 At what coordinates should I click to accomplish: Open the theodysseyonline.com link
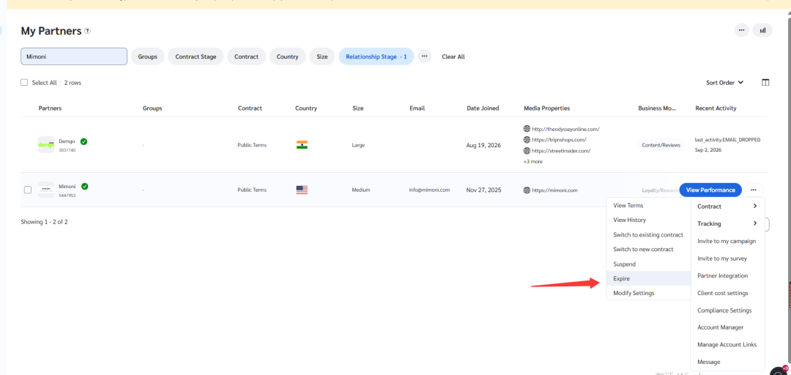click(x=565, y=129)
